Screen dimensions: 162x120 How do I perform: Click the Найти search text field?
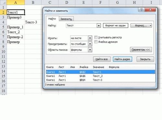[x=82, y=26]
